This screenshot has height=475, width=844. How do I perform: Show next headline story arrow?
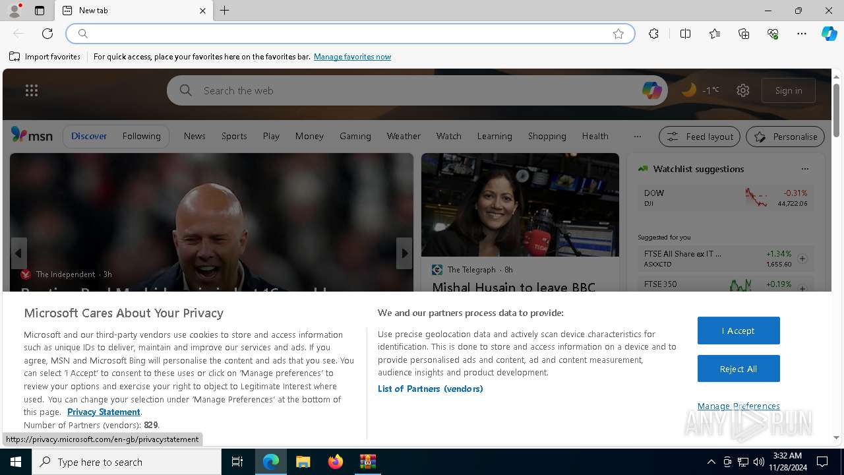[404, 253]
